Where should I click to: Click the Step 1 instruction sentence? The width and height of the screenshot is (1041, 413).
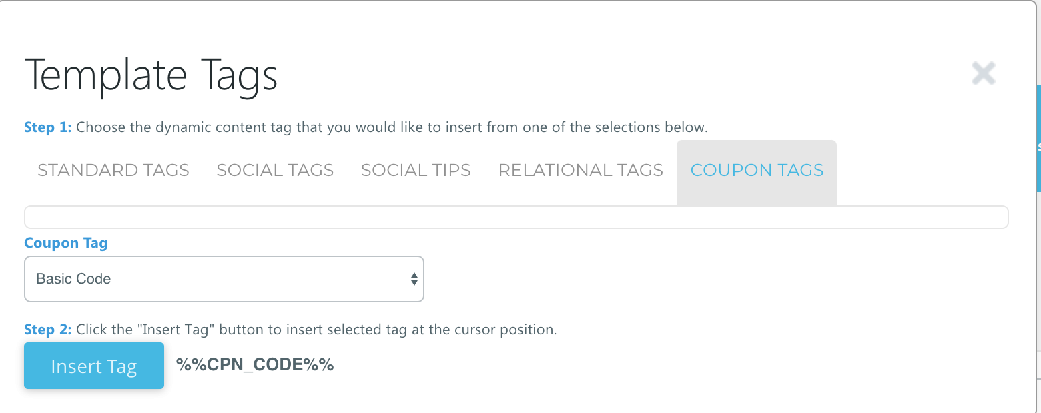(392, 127)
